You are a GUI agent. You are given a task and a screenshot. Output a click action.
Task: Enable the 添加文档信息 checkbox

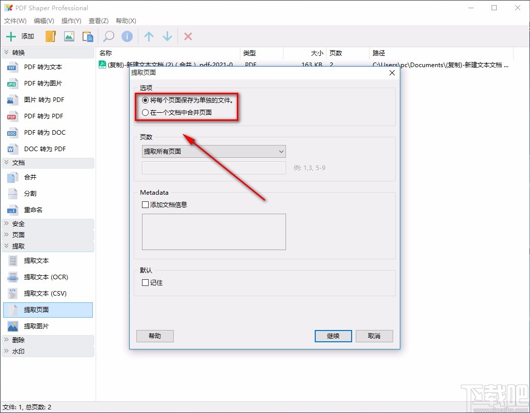pos(145,204)
